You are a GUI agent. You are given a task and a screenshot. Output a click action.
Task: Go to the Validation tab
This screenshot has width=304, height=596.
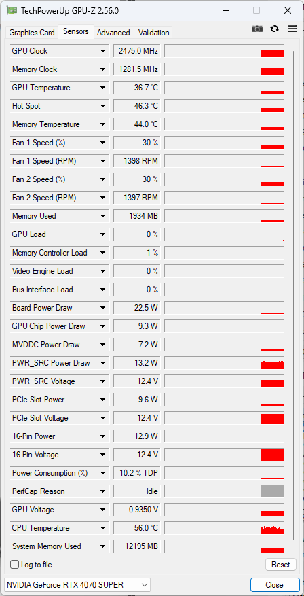pos(154,33)
